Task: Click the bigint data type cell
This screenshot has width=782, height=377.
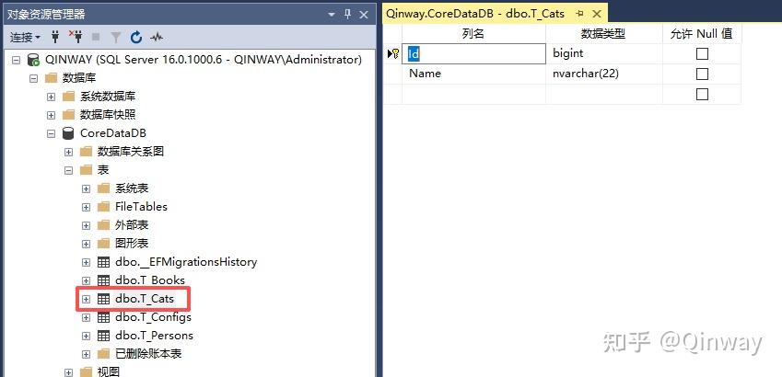Action: coord(604,53)
